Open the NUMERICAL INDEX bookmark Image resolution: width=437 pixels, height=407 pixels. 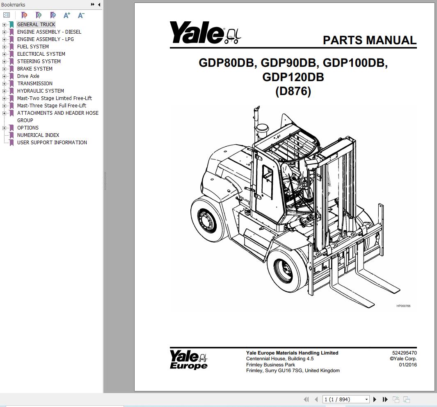click(x=38, y=135)
